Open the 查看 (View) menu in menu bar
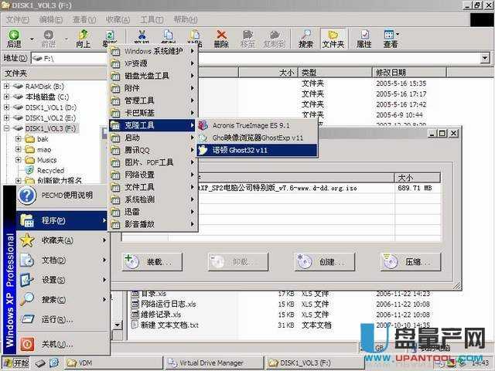 click(x=84, y=19)
